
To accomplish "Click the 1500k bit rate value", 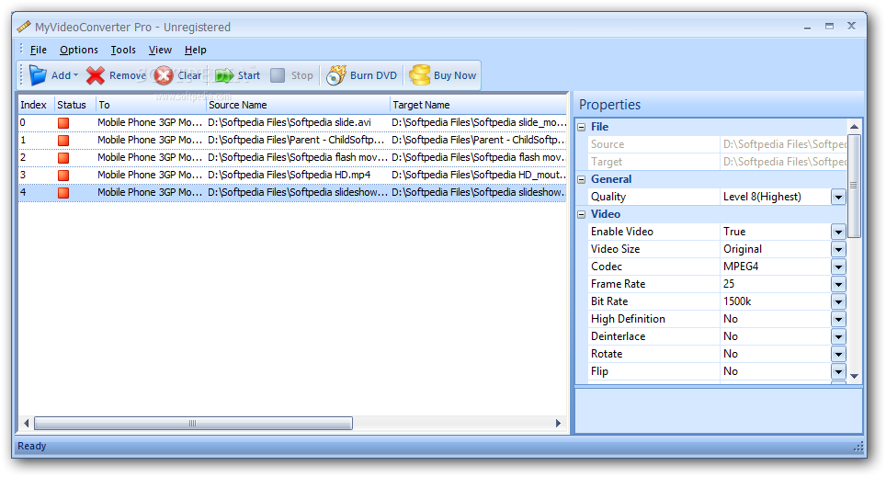I will pos(737,301).
